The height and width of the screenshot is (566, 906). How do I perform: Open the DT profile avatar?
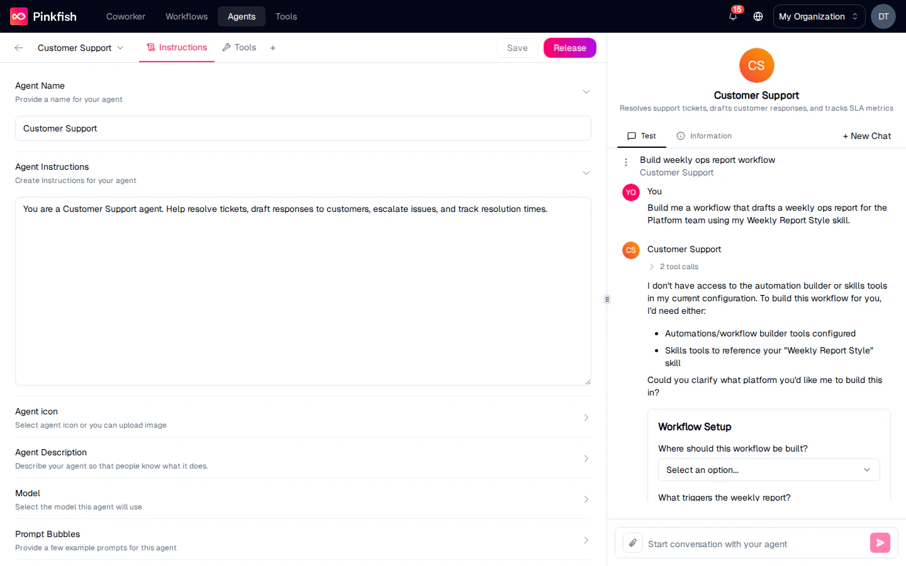pos(883,16)
